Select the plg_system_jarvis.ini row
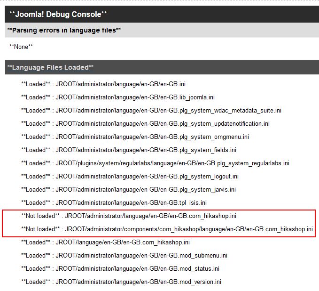Viewport: 319px width, 291px height. click(128, 190)
